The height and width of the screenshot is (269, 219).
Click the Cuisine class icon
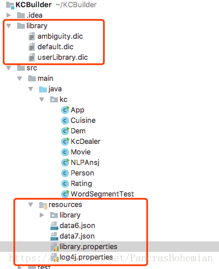point(65,121)
